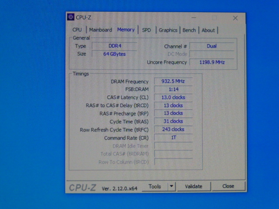Click the tRFC 243 clocks value
The width and height of the screenshot is (279, 209).
point(173,129)
